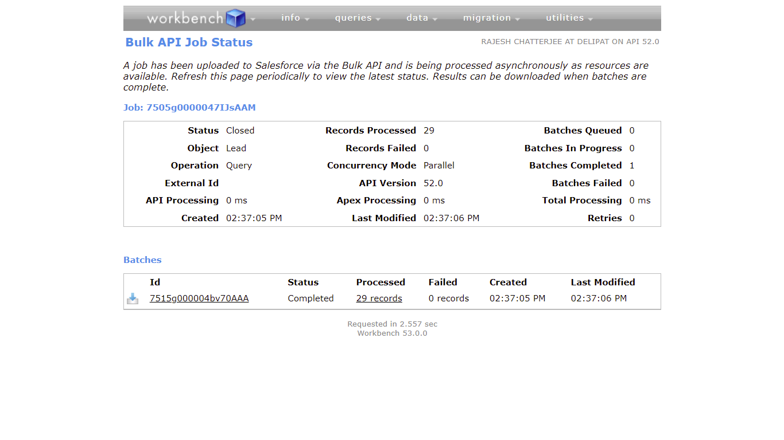
Task: Click the Retries label
Action: point(605,218)
